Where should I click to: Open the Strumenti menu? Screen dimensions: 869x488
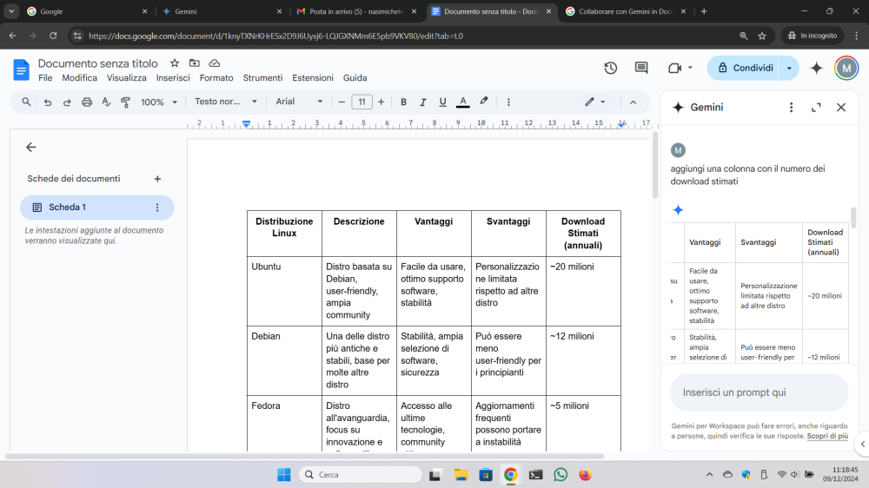(262, 78)
